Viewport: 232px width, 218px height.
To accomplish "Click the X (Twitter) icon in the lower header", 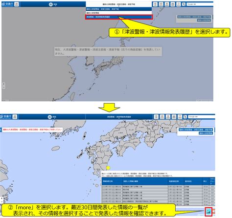I will pos(185,117).
